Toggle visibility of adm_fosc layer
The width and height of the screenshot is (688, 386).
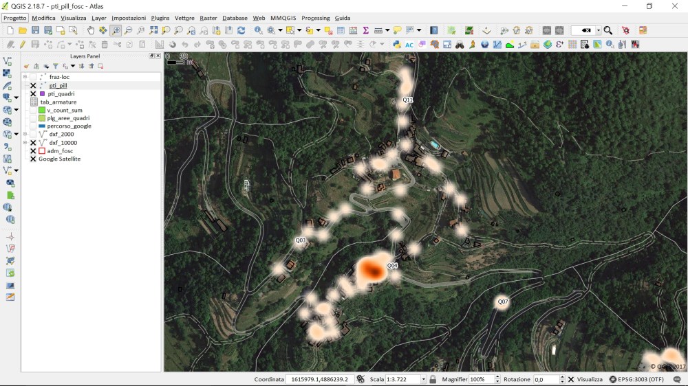point(33,151)
